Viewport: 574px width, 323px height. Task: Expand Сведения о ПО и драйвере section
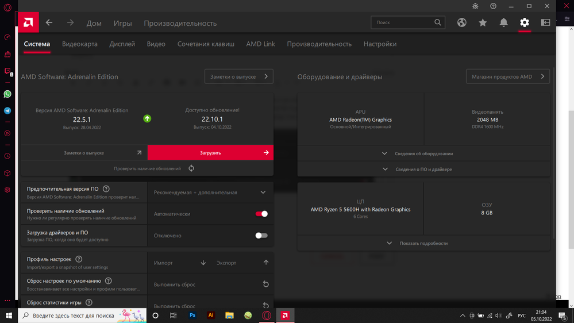(x=423, y=169)
